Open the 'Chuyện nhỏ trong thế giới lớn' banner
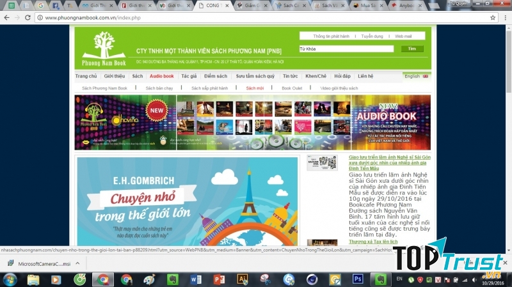512x287 pixels. (188, 201)
